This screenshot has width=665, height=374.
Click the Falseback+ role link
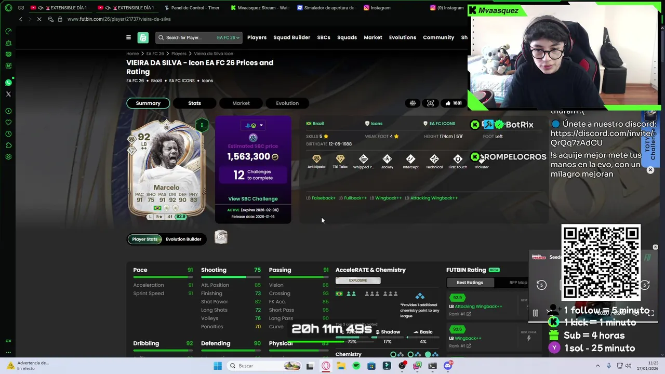click(324, 198)
